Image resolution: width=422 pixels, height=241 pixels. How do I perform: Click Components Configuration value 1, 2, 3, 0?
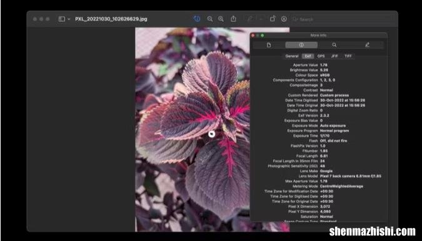click(328, 80)
